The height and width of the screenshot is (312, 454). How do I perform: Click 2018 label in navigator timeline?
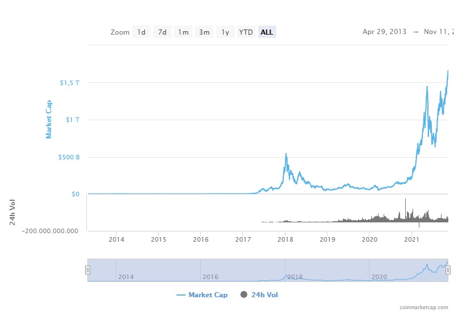(x=295, y=277)
